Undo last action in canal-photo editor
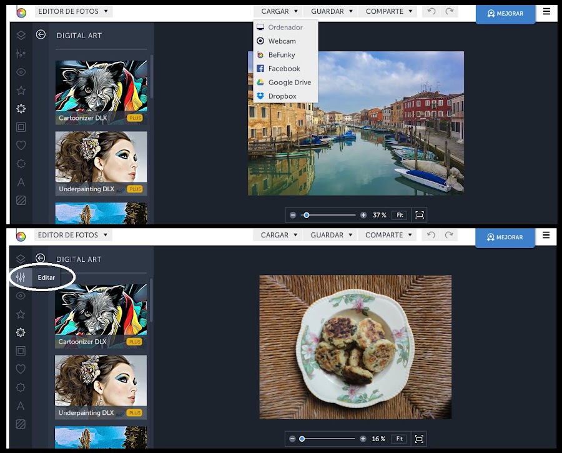Image resolution: width=562 pixels, height=453 pixels. pos(431,11)
